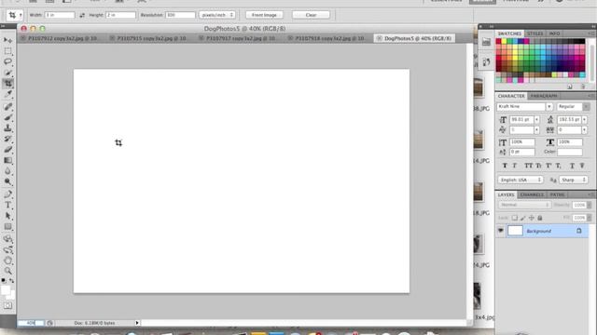The height and width of the screenshot is (335, 597).
Task: Select the Blur tool
Action: click(7, 171)
